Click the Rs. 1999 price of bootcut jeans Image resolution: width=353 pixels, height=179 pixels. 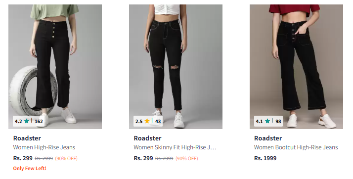pyautogui.click(x=265, y=158)
